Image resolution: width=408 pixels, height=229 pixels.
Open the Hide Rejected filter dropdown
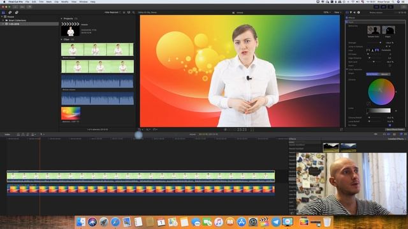click(x=112, y=12)
